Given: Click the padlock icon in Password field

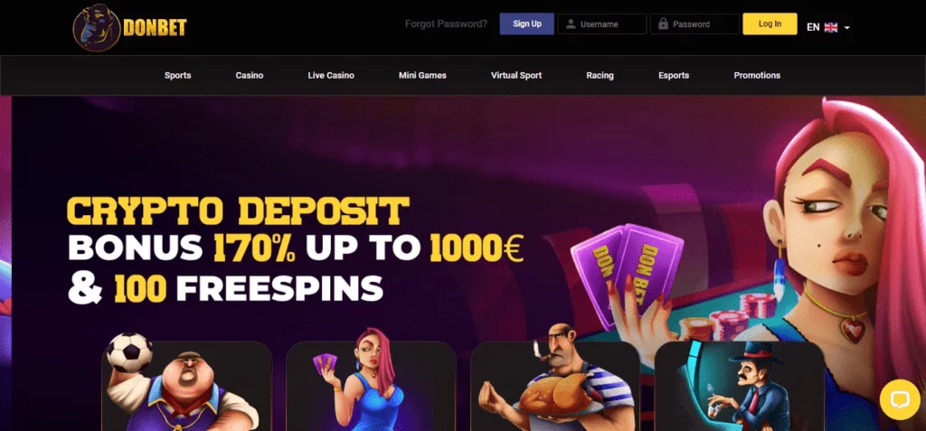Looking at the screenshot, I should 663,24.
